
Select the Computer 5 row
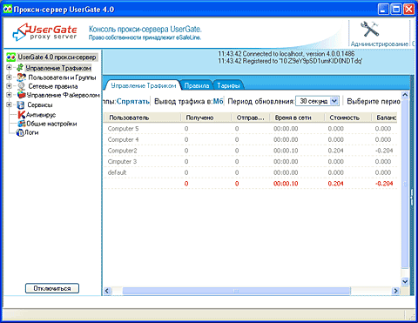251,129
